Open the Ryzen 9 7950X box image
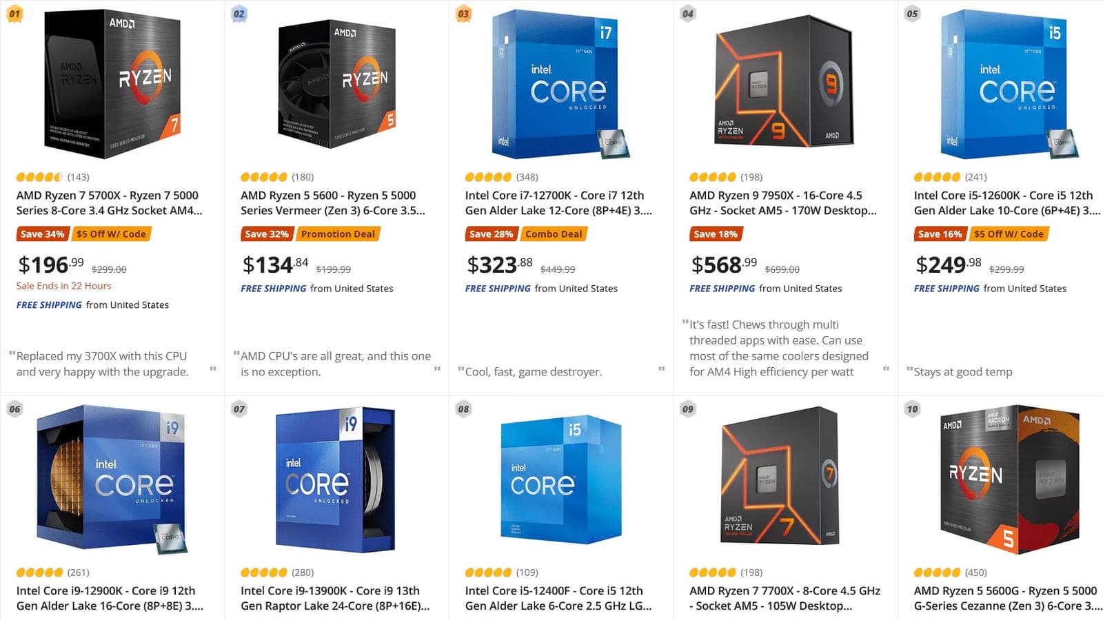The width and height of the screenshot is (1103, 620). (785, 83)
